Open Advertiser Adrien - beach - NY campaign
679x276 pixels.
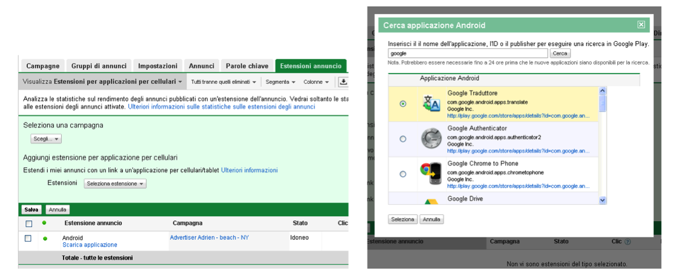(x=210, y=237)
